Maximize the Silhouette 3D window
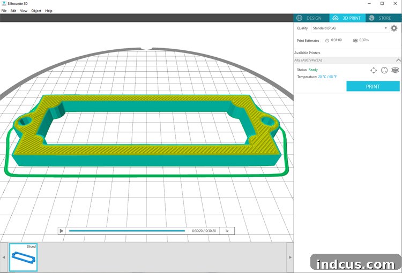This screenshot has height=273, width=402. [382, 4]
